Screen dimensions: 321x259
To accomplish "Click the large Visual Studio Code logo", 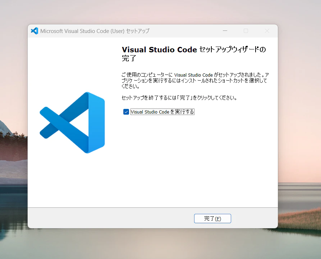I will (72, 123).
